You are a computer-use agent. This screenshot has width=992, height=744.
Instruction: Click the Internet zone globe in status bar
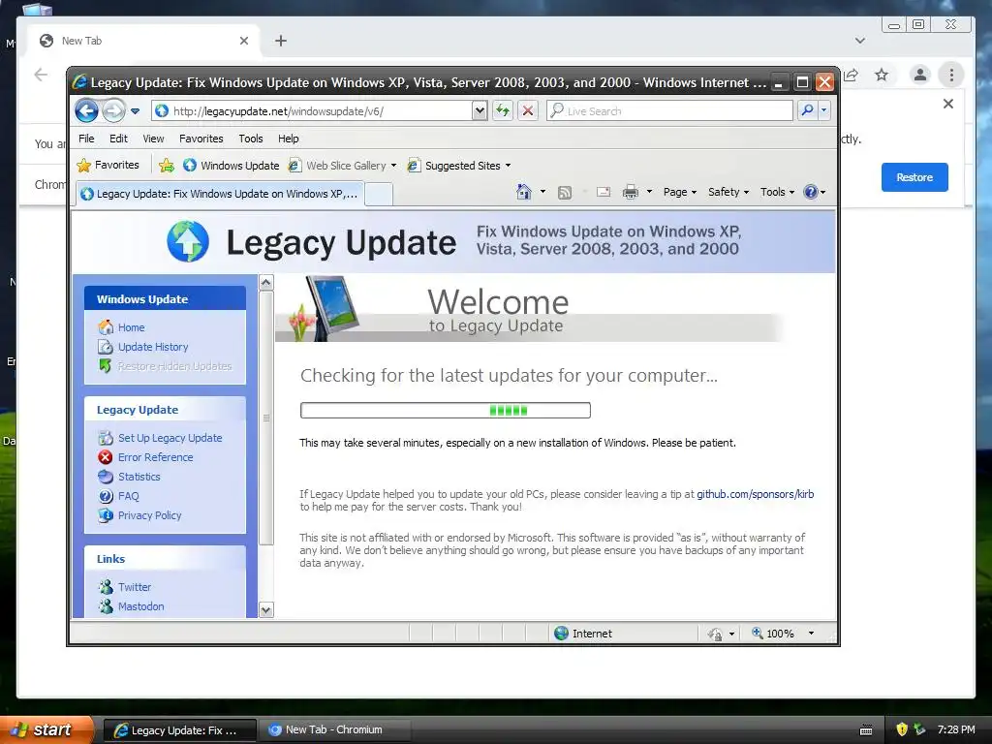561,634
